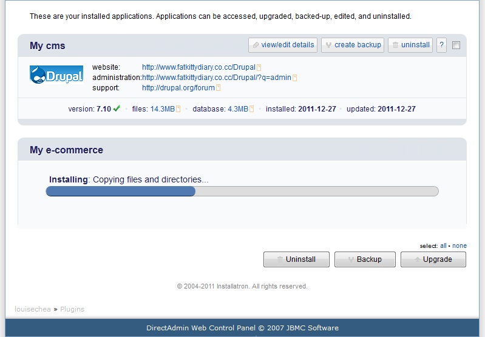
Task: Deselect applications via the none link
Action: (460, 246)
